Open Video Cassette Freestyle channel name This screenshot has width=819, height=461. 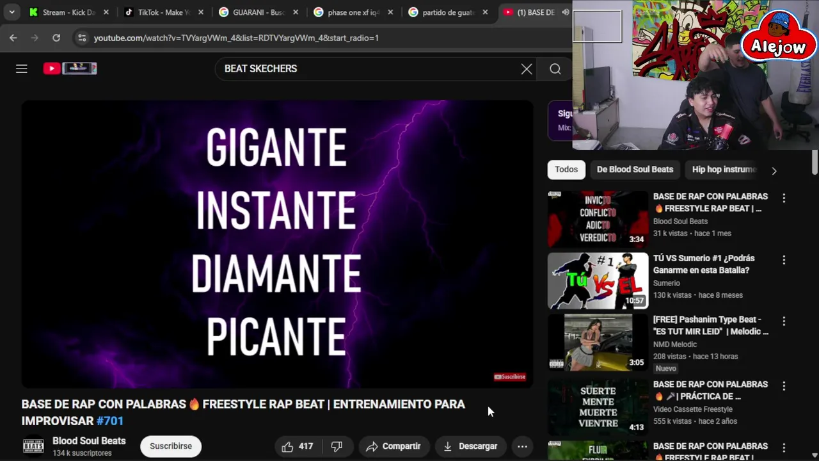693,409
